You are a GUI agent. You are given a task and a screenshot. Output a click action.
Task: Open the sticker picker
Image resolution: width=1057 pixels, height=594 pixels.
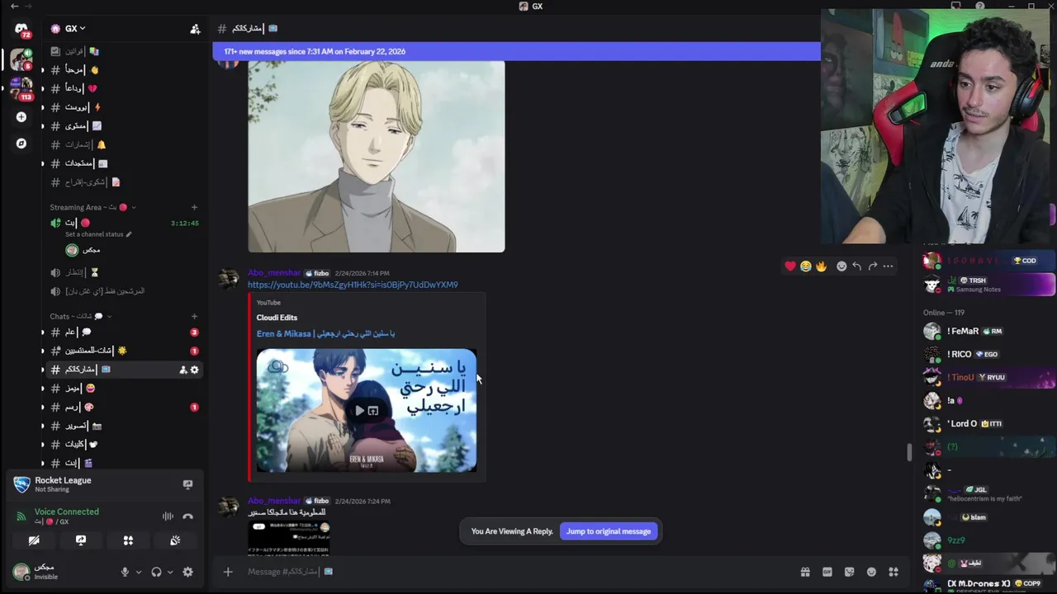coord(849,572)
